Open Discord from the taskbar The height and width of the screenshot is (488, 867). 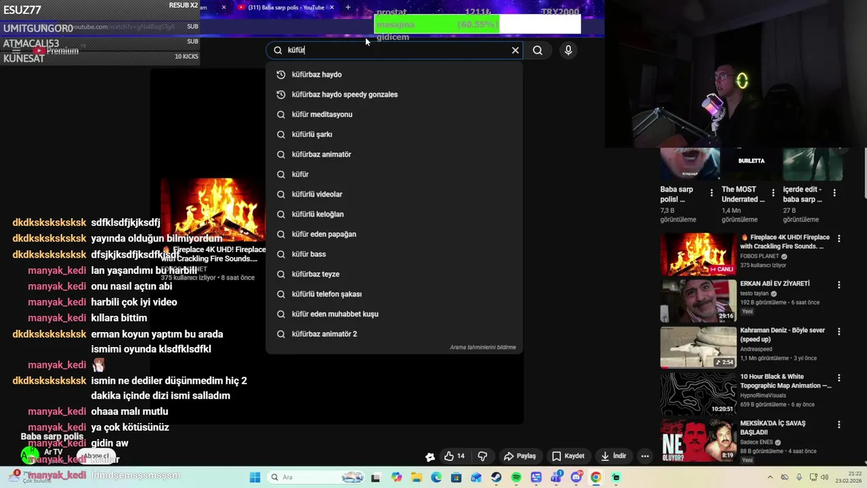click(576, 477)
